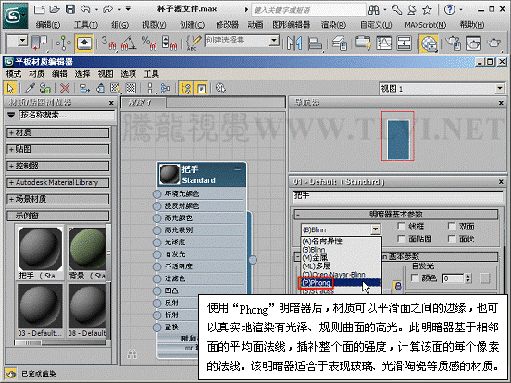Click the 把手 material name field
Screen dimensions: 511x383
coord(397,197)
